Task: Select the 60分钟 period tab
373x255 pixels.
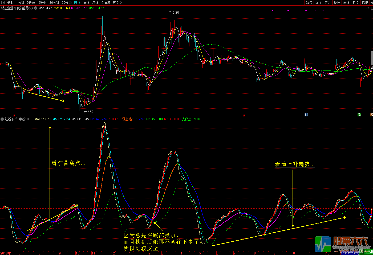Action: [67, 3]
